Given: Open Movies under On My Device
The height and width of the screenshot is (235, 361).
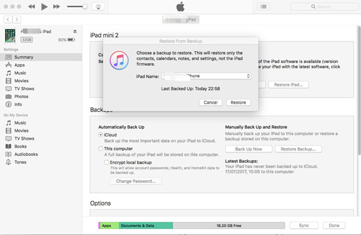Looking at the screenshot, I should click(41, 131).
